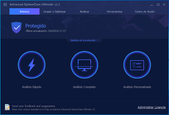Click the Análisis Rápido label
169x115 pixels.
pos(32,87)
